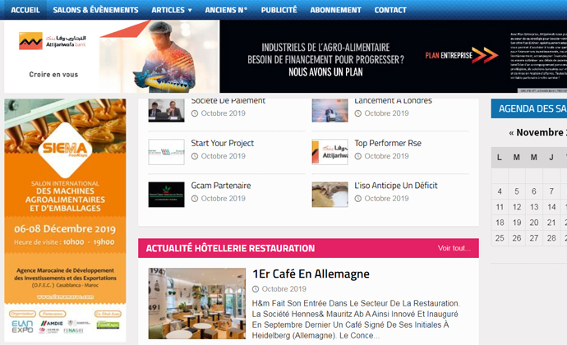This screenshot has height=345, width=567.
Task: Open the Contact page
Action: point(390,10)
